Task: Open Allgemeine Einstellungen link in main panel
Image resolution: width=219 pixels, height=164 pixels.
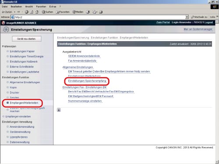Action: pos(78,67)
